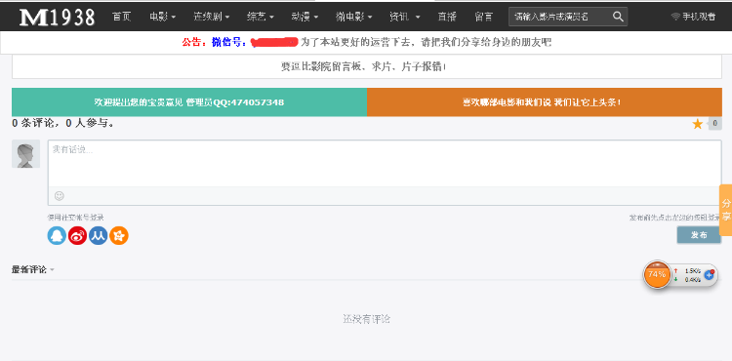Log in with the Weibo icon
Screen dimensions: 732x361
tap(77, 235)
